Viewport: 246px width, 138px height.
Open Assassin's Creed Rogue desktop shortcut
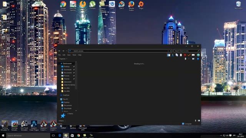tap(34, 125)
